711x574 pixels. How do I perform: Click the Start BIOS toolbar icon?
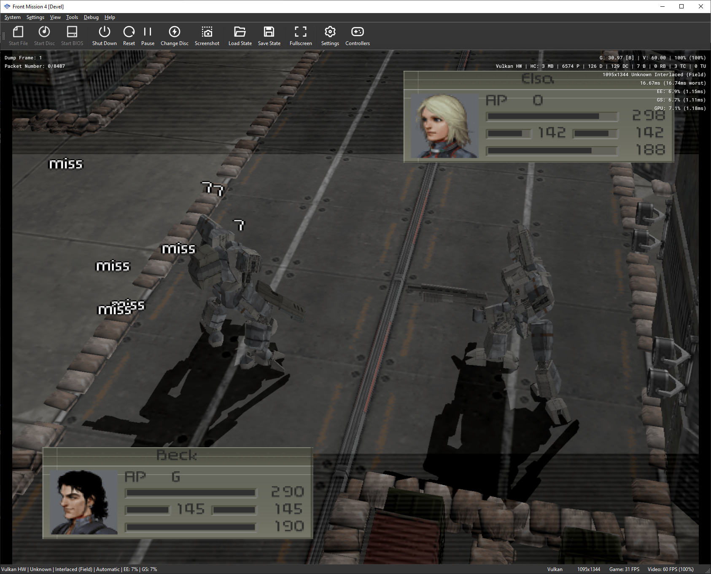tap(72, 36)
